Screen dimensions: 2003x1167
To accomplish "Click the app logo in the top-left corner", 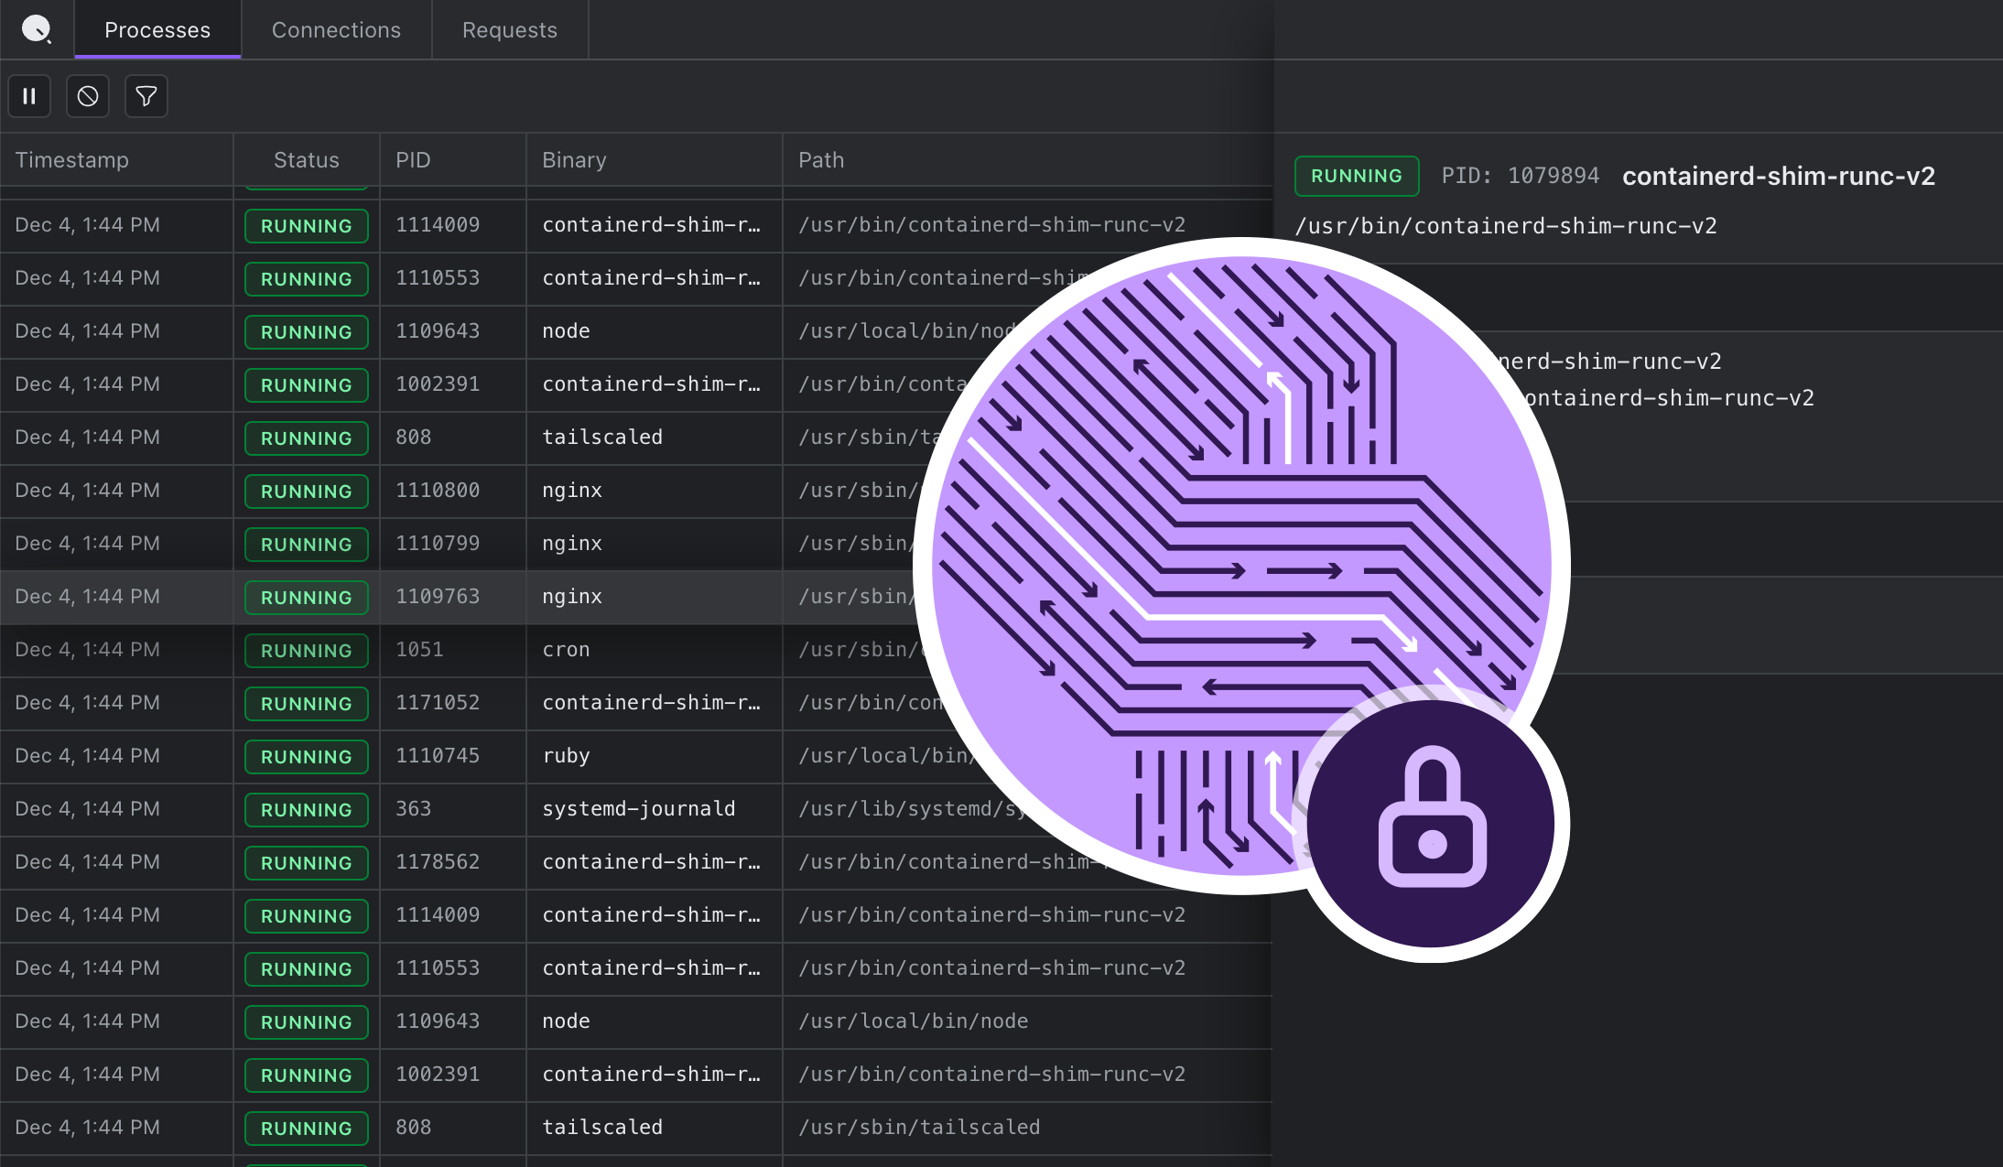I will [37, 28].
